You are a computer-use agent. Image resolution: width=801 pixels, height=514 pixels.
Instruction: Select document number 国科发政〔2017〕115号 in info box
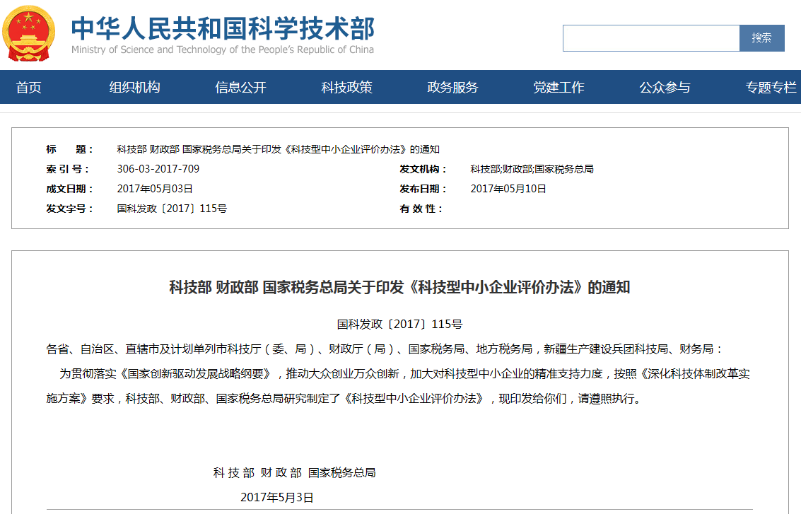(x=173, y=209)
